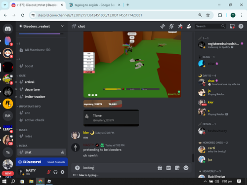Click Quest Available Discord banner
Image resolution: width=247 pixels, height=185 pixels.
tap(41, 162)
